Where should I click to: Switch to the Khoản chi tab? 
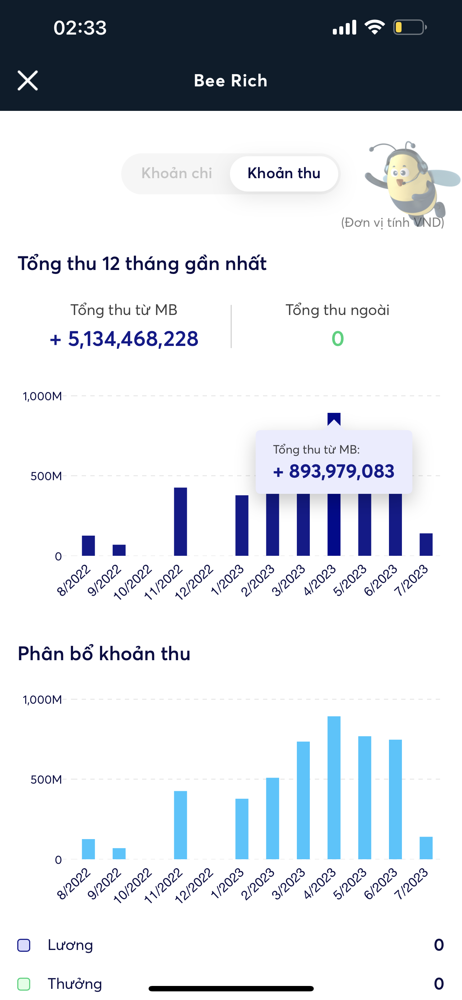pos(177,173)
